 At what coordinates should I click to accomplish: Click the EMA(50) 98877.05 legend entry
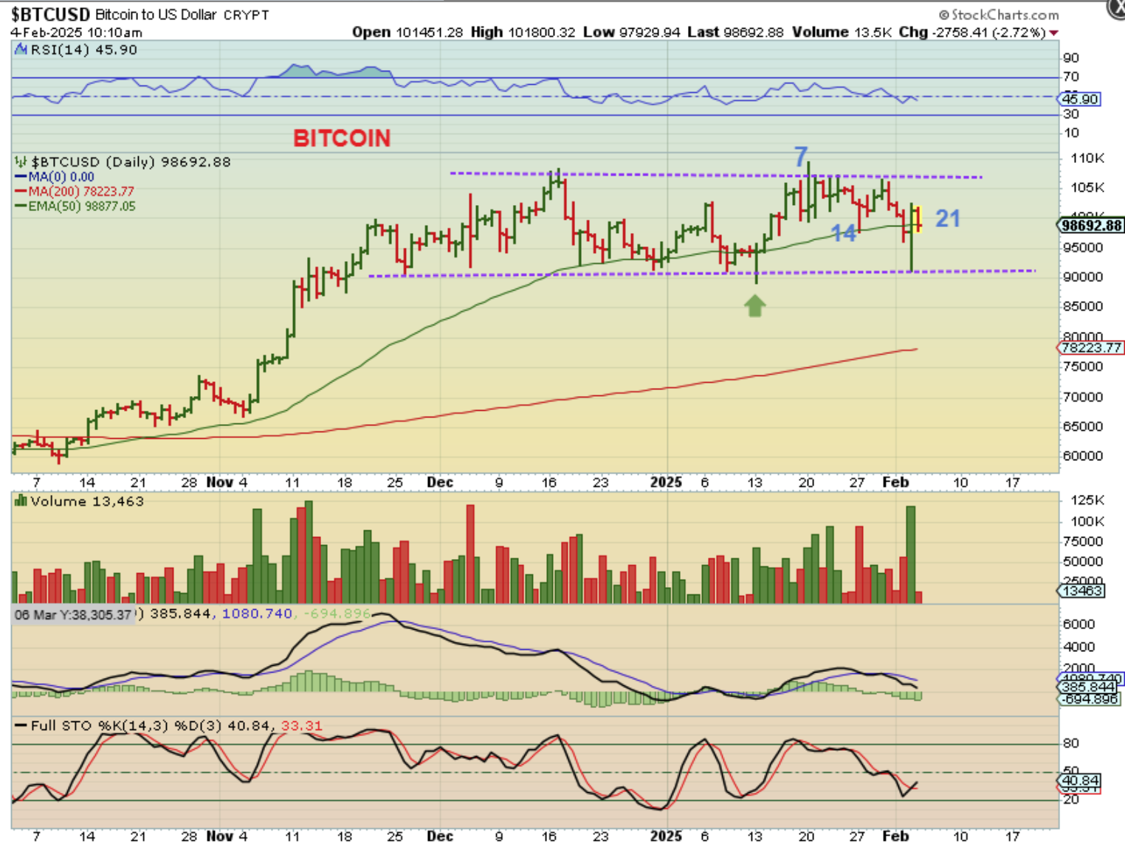click(75, 207)
